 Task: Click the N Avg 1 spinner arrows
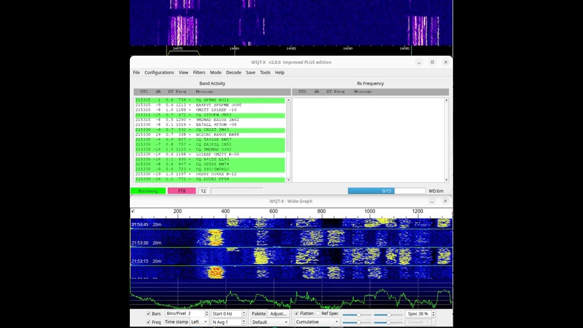point(244,322)
